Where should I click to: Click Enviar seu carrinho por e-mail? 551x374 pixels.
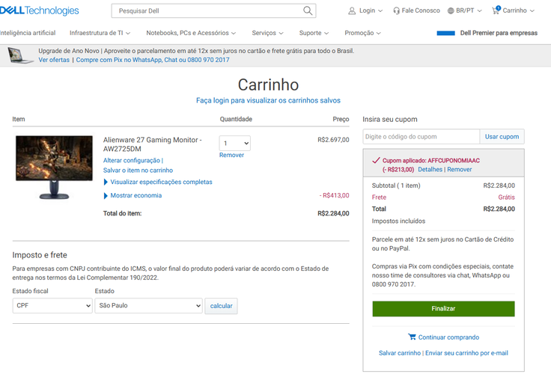pos(466,353)
